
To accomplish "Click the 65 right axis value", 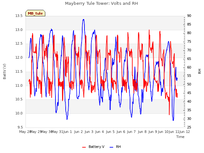I will pos(189,59).
